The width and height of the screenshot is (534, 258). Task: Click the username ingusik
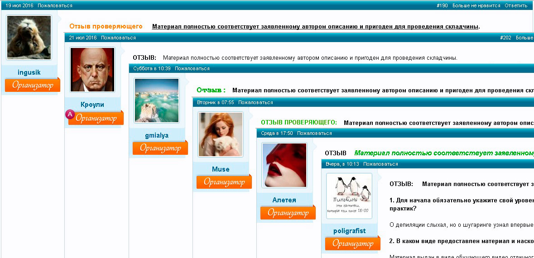pyautogui.click(x=29, y=72)
